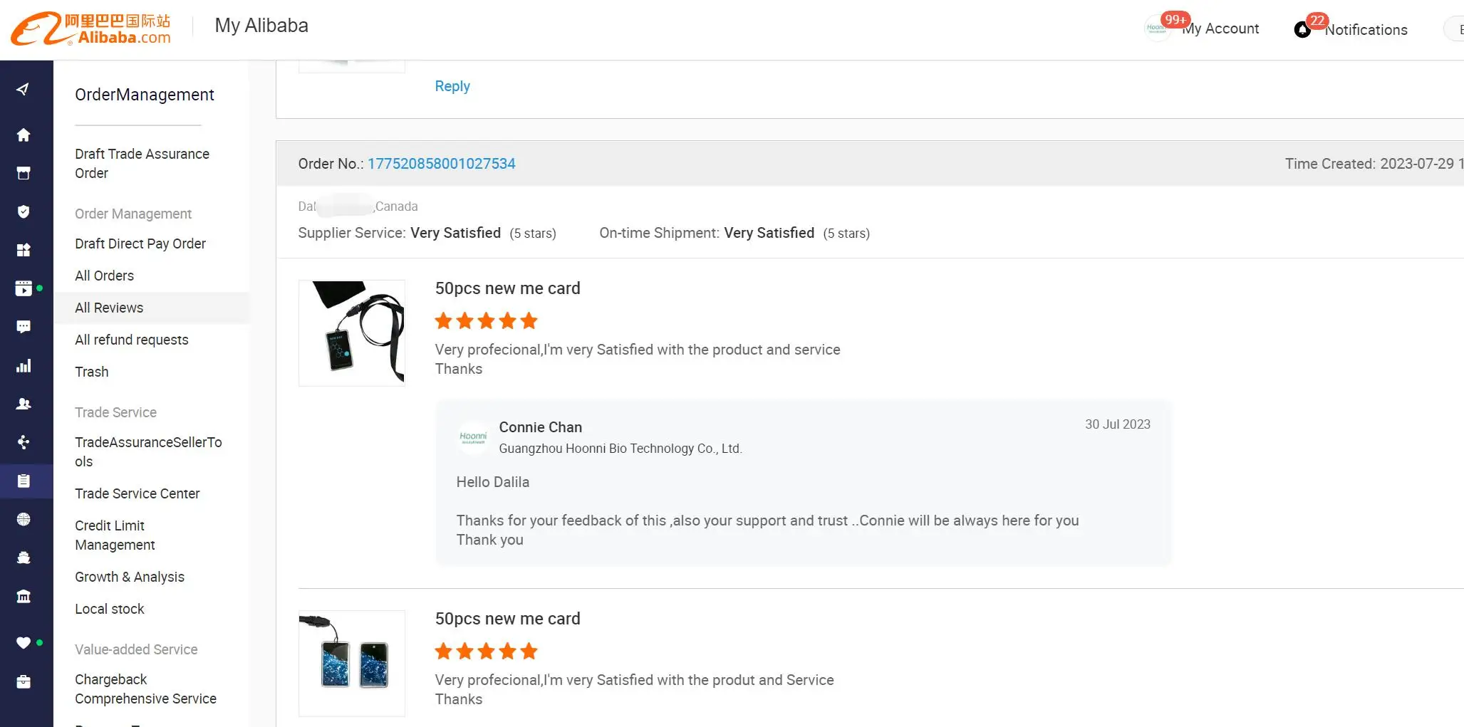Open the All Orders menu item
Image resolution: width=1464 pixels, height=727 pixels.
[104, 276]
